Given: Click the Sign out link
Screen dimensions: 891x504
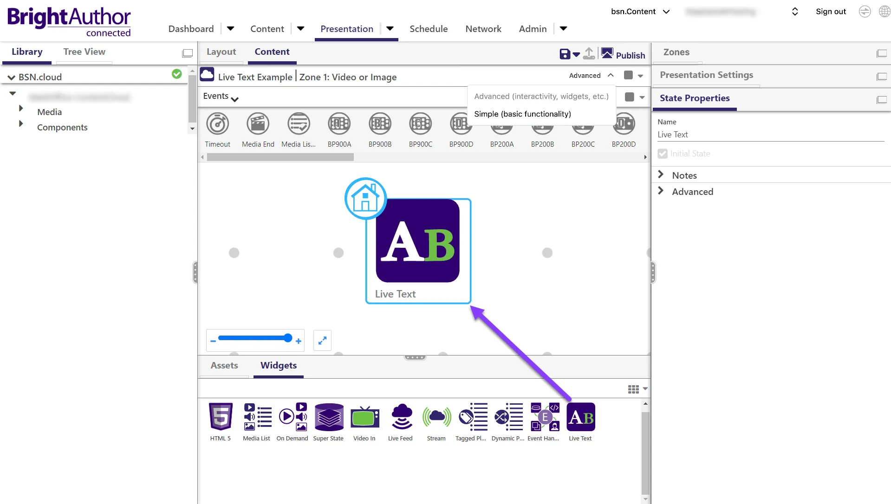Looking at the screenshot, I should coord(831,12).
